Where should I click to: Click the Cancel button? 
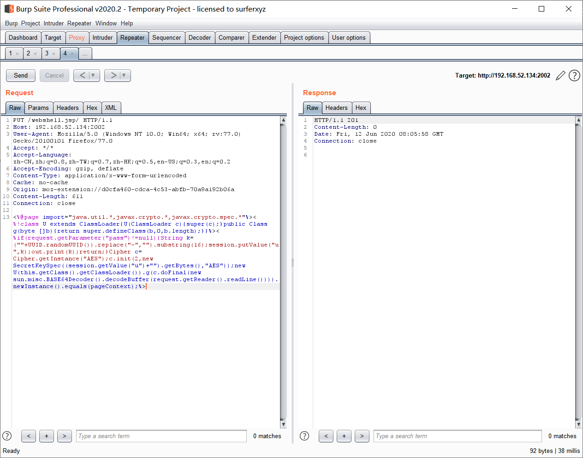click(x=54, y=75)
